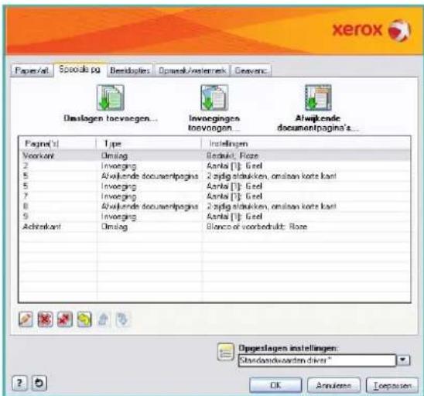Select the page 7 Invoeging row
The width and height of the screenshot is (424, 396).
(x=215, y=196)
